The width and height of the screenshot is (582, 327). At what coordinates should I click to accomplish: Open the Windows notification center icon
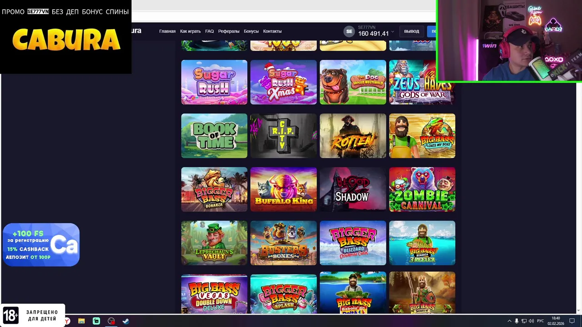572,321
